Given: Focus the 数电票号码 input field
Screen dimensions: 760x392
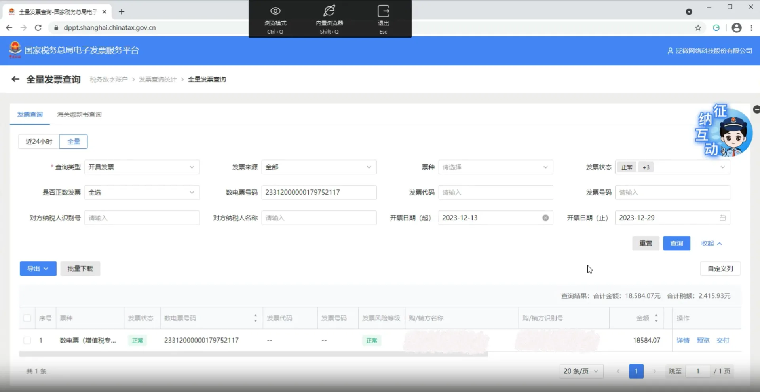Looking at the screenshot, I should [319, 193].
